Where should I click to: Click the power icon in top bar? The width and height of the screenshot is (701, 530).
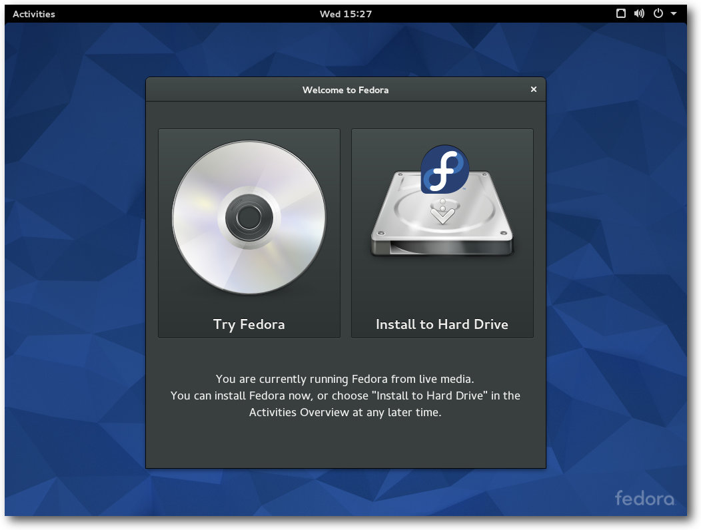(x=658, y=13)
